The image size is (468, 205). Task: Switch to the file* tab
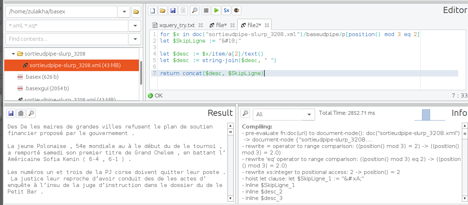tap(221, 25)
